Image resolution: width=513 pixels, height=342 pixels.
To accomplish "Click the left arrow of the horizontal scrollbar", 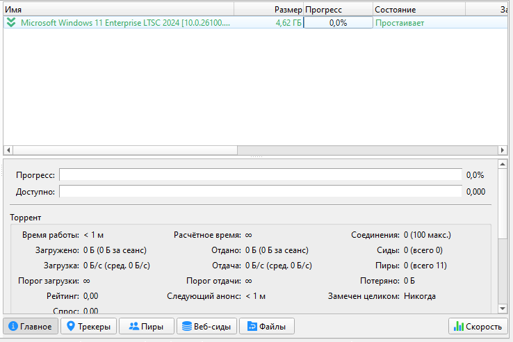I will pos(8,150).
